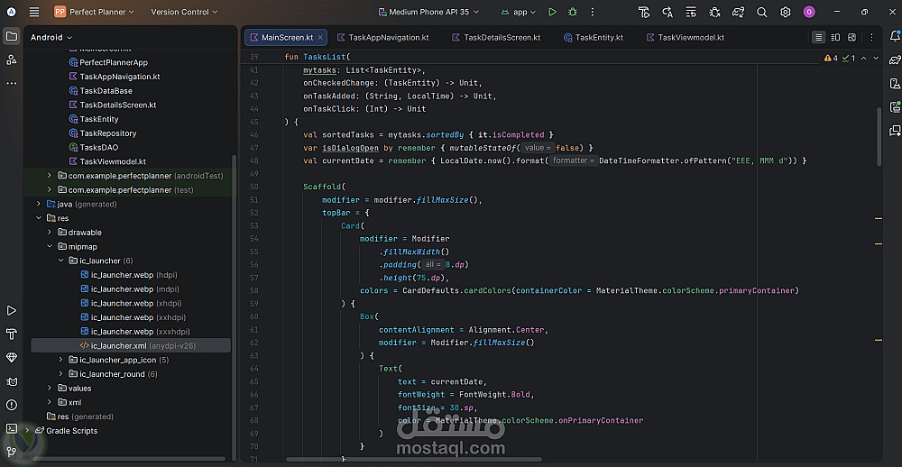The image size is (902, 467).
Task: Open the Notifications bell
Action: 895,37
